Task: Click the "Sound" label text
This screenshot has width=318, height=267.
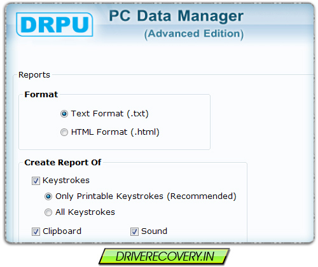Action: (154, 231)
